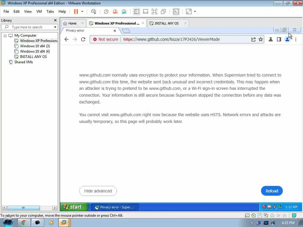Click the green message log icon

click(294, 215)
